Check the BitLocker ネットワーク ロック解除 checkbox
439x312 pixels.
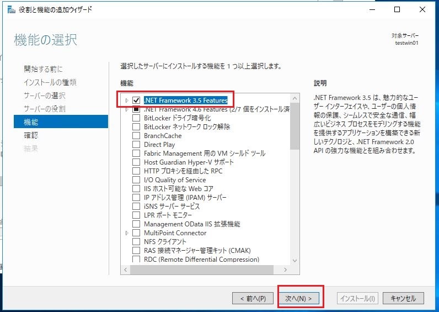click(136, 126)
